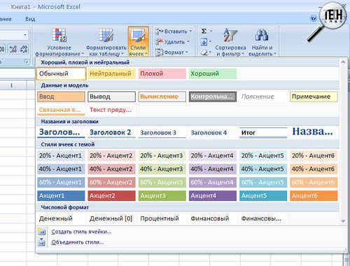Image resolution: width=350 pixels, height=266 pixels.
Task: Apply 20% - Акцент6 style
Action: [314, 155]
